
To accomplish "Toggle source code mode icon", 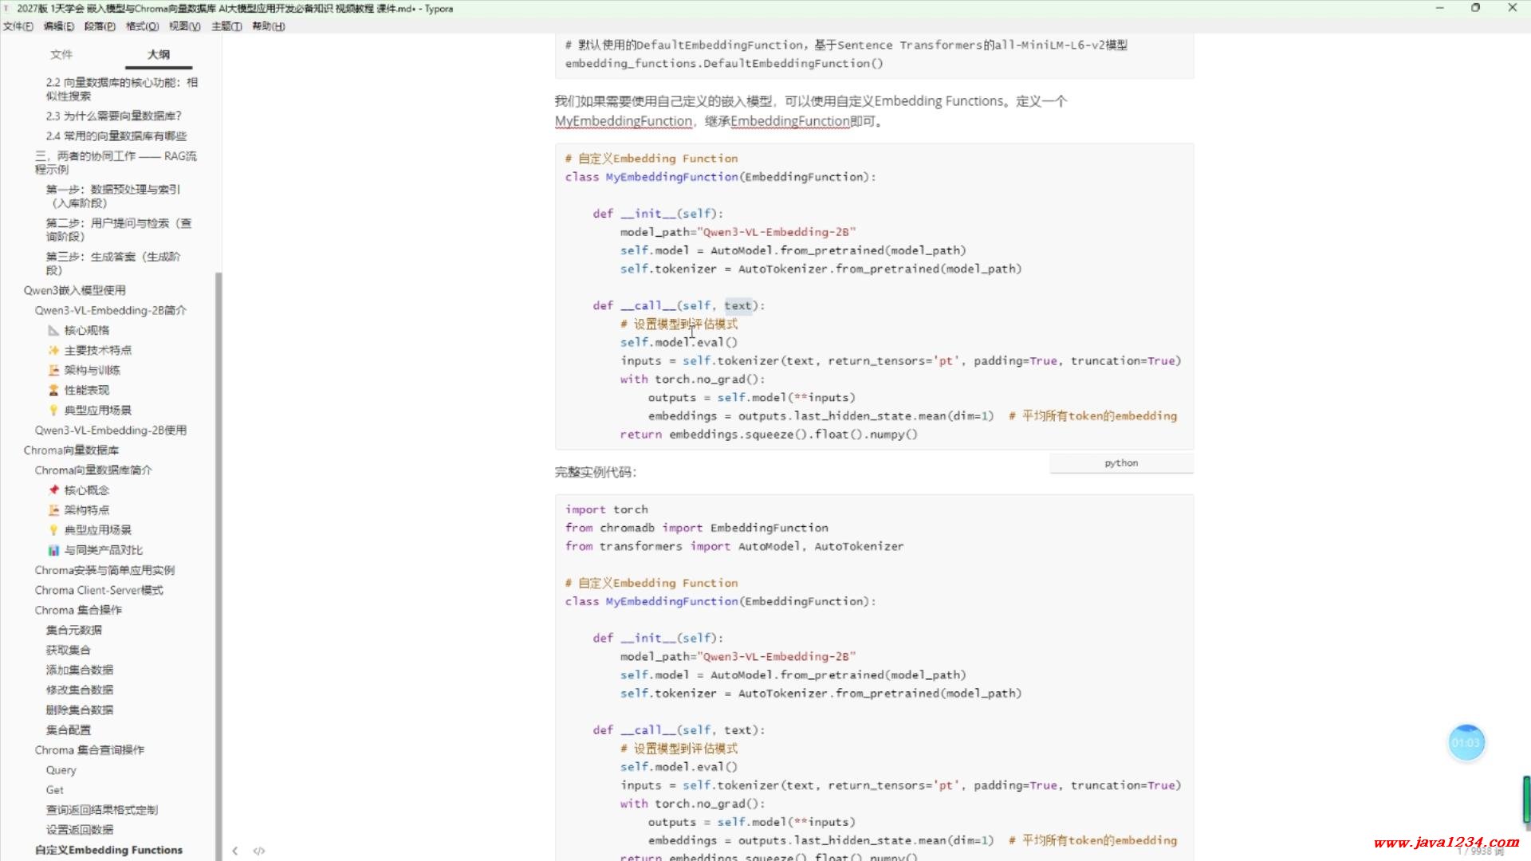I will point(259,851).
